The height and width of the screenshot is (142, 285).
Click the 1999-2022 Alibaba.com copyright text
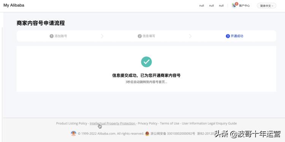coord(111,134)
